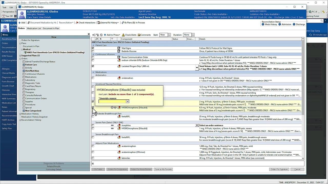Click Save as My Favorite button
Image resolution: width=328 pixels, height=184 pixels.
click(x=163, y=169)
